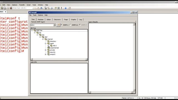178x100 pixels.
Task: Click the Disconnect red X toolbar icon
Action: click(11, 8)
